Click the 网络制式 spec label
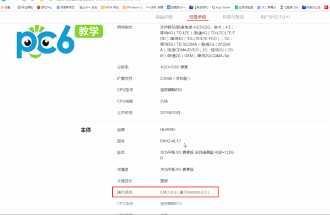 pyautogui.click(x=125, y=27)
